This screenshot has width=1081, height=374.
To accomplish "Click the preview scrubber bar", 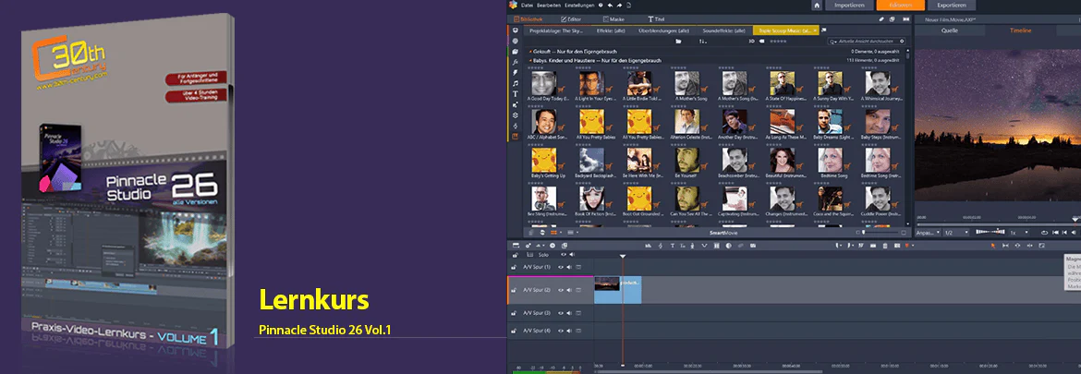I will coord(998,223).
